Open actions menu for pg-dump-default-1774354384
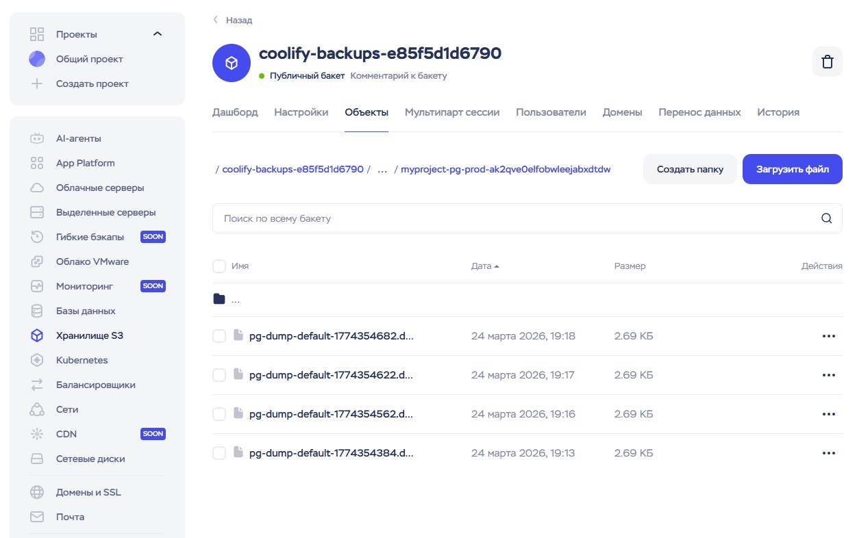The width and height of the screenshot is (857, 538). pos(829,453)
